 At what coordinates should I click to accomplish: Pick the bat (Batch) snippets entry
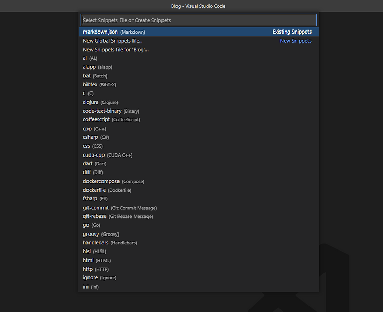click(x=95, y=76)
